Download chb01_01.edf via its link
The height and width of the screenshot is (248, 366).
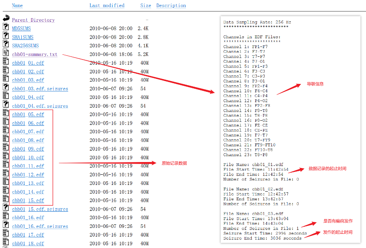coord(28,63)
